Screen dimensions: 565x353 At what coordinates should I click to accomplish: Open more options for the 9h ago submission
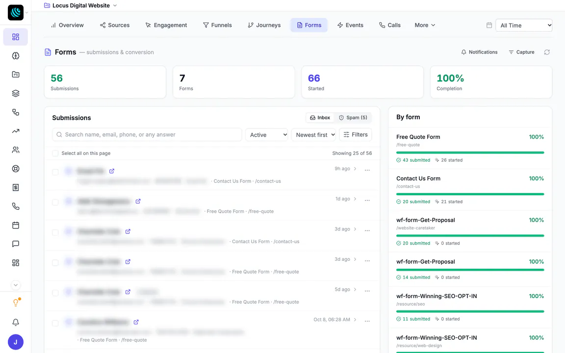[367, 170]
